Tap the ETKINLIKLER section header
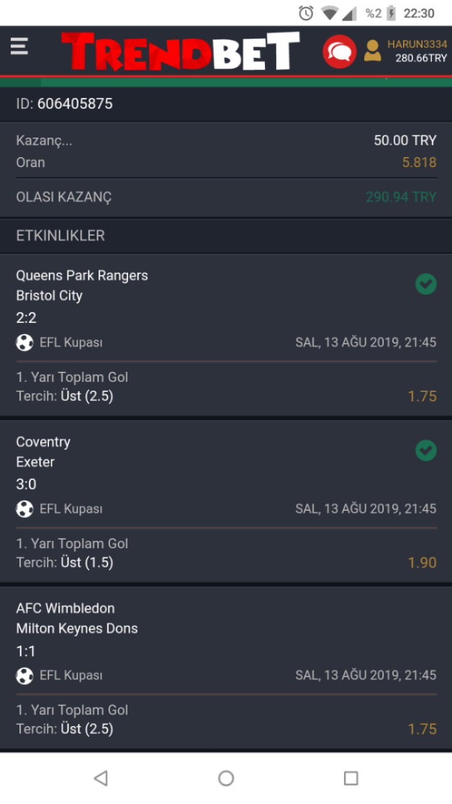 click(60, 236)
